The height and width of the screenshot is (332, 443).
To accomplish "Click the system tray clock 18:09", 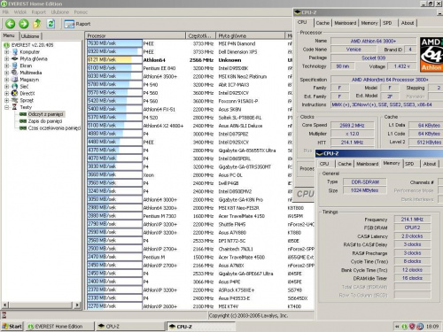I will [x=432, y=327].
